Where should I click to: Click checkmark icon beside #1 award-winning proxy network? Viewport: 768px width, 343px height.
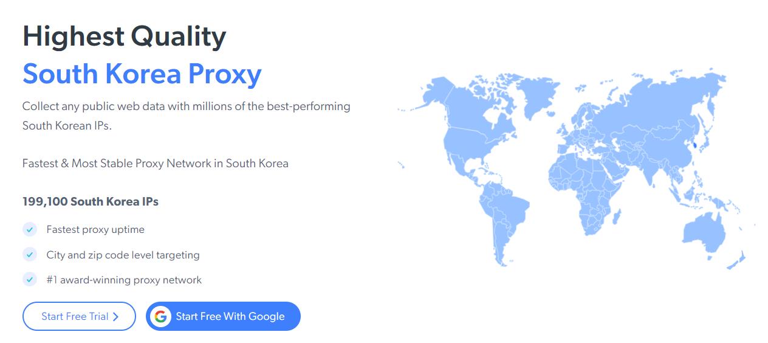pyautogui.click(x=29, y=280)
